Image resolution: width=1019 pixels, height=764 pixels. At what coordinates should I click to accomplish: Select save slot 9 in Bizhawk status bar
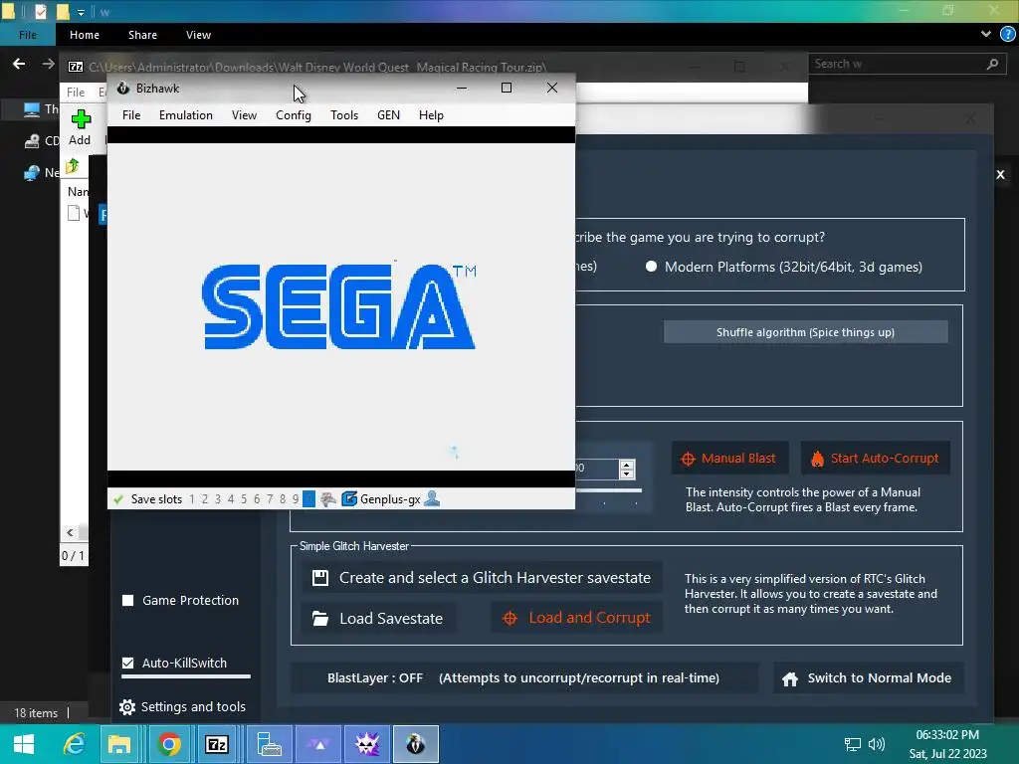click(x=295, y=499)
